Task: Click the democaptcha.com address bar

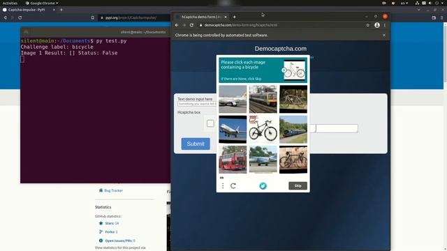Action: pyautogui.click(x=241, y=25)
